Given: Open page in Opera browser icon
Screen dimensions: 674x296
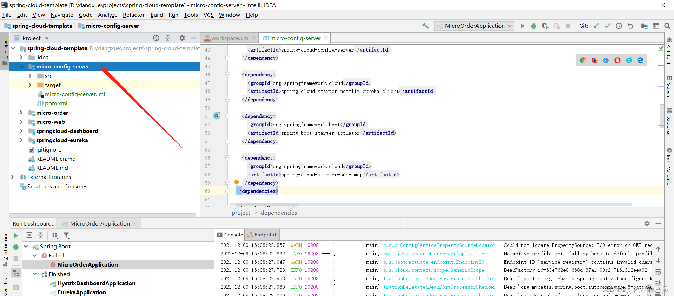Looking at the screenshot, I should tap(617, 60).
